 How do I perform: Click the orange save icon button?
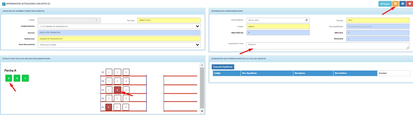point(395,4)
